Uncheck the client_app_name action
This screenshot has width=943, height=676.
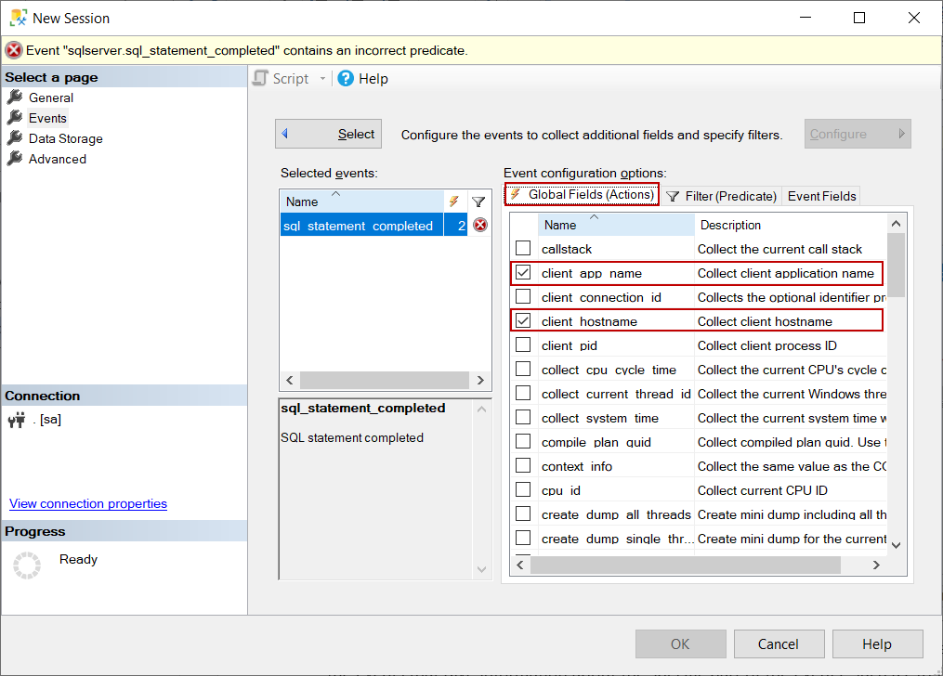(x=523, y=273)
